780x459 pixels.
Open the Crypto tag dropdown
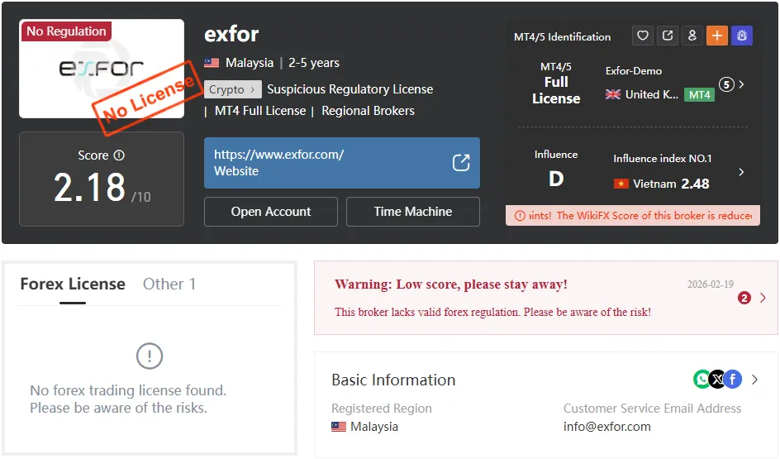232,89
